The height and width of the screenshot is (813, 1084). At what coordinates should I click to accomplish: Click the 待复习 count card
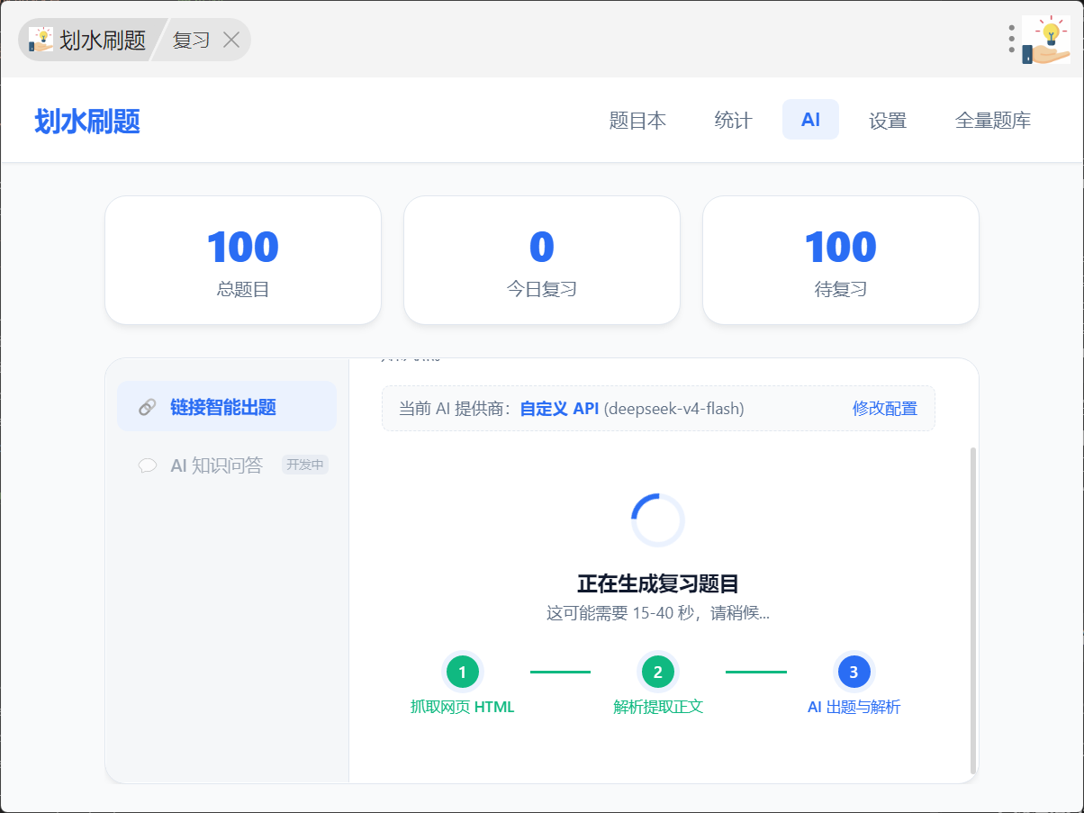841,260
